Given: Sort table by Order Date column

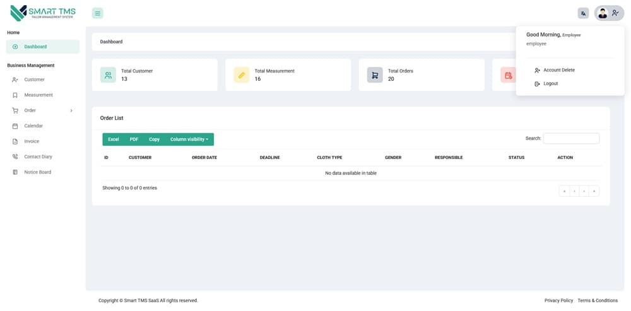Looking at the screenshot, I should tap(204, 158).
